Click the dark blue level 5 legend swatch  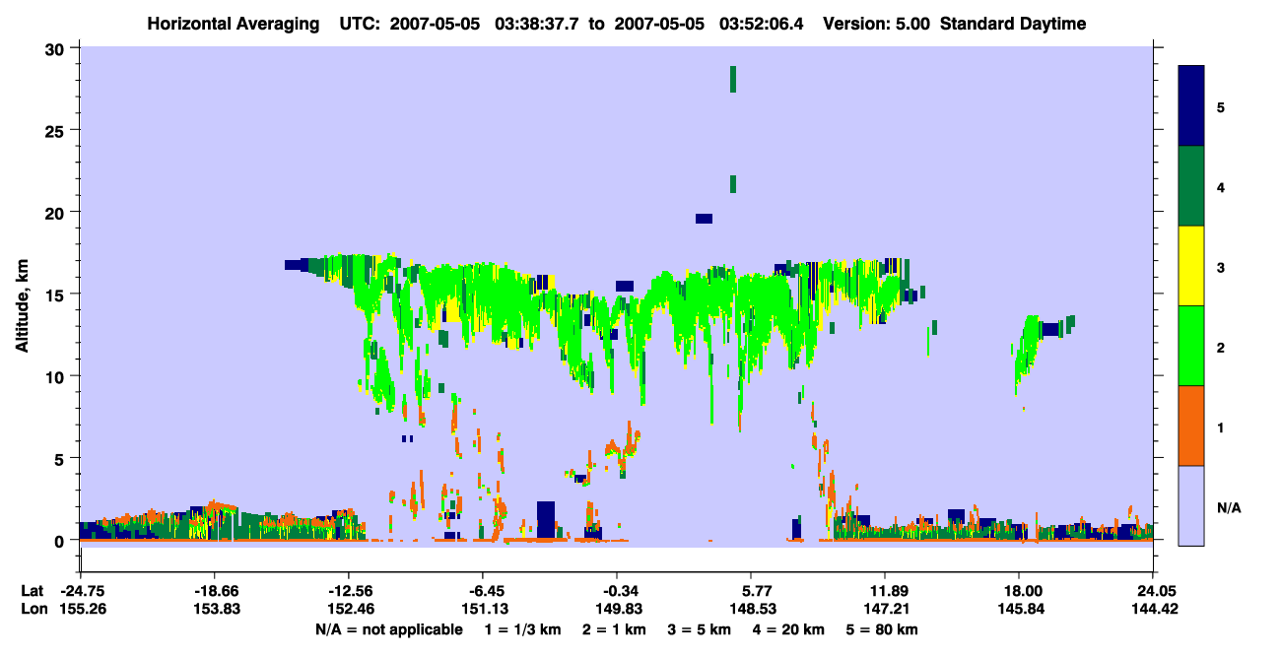1191,106
